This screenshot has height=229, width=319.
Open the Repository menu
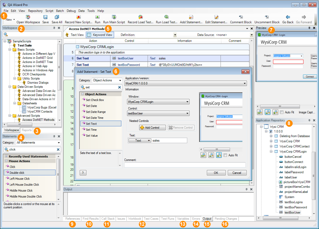point(35,11)
